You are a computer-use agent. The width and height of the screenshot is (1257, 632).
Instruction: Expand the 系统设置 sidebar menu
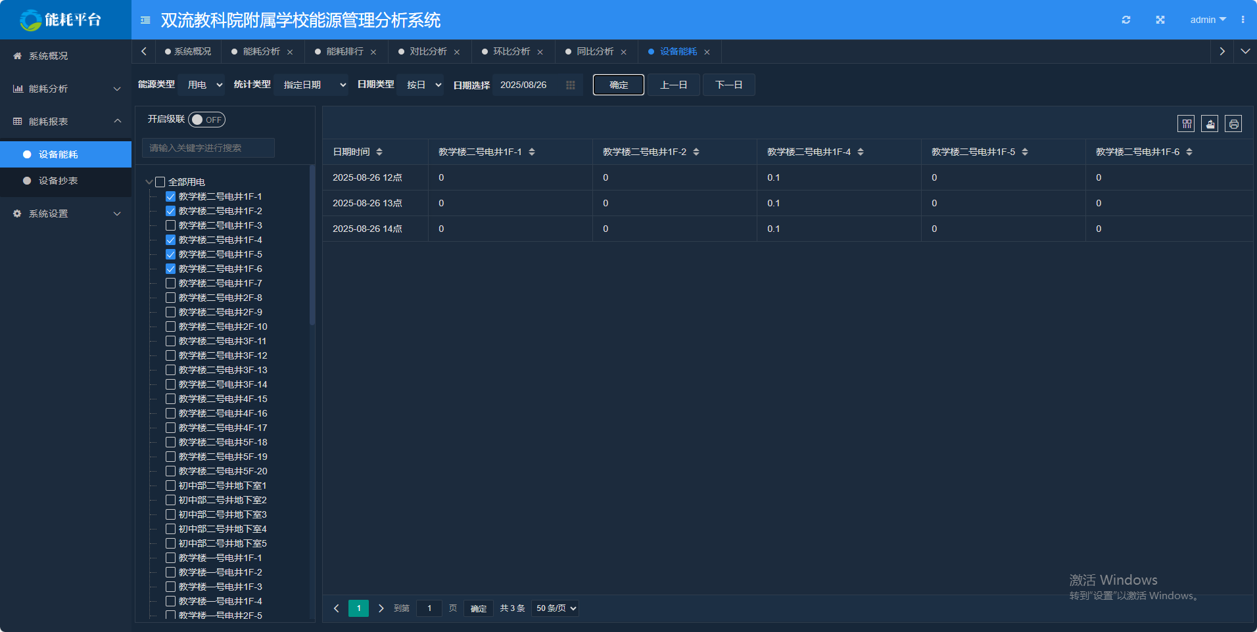pyautogui.click(x=66, y=214)
